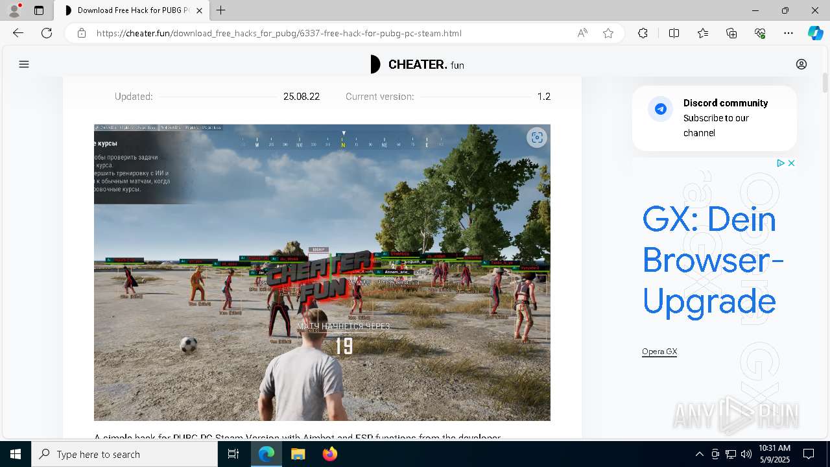The width and height of the screenshot is (830, 467).
Task: Open Read aloud in address bar
Action: pos(582,33)
